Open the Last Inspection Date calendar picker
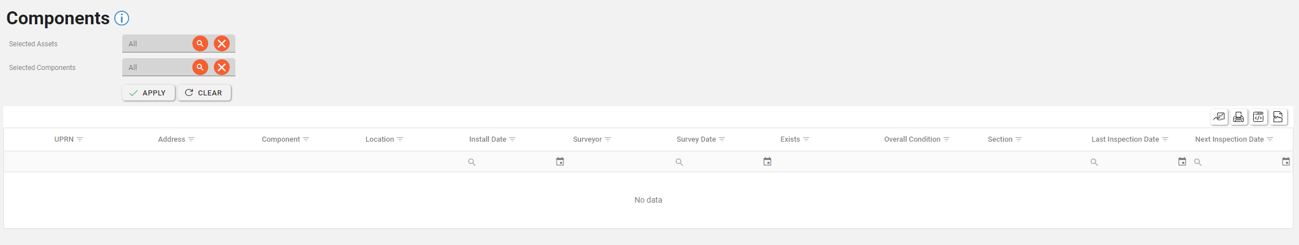 [x=1182, y=162]
